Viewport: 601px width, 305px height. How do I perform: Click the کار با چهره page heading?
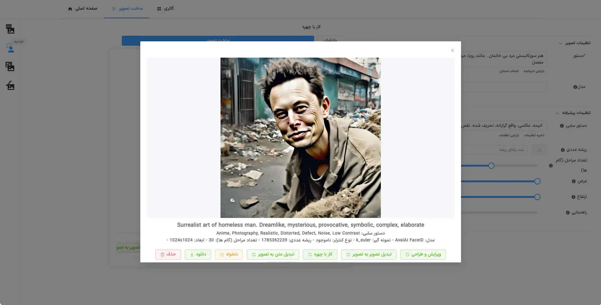(x=312, y=27)
